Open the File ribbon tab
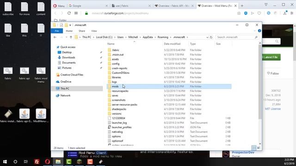 (x=57, y=31)
